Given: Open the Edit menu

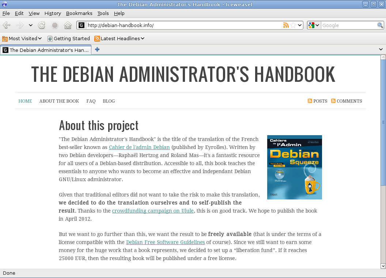Looking at the screenshot, I should [x=19, y=13].
